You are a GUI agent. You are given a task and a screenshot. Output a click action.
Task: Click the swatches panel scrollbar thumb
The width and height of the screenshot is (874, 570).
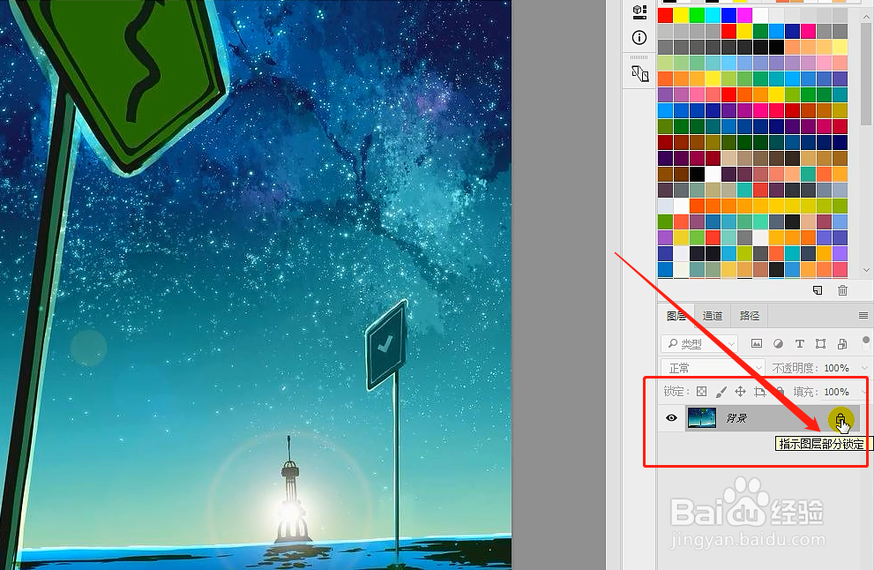(x=866, y=73)
